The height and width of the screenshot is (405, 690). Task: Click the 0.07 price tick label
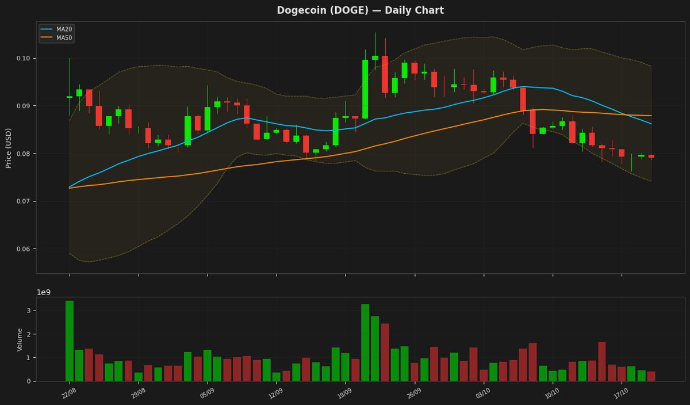click(24, 201)
